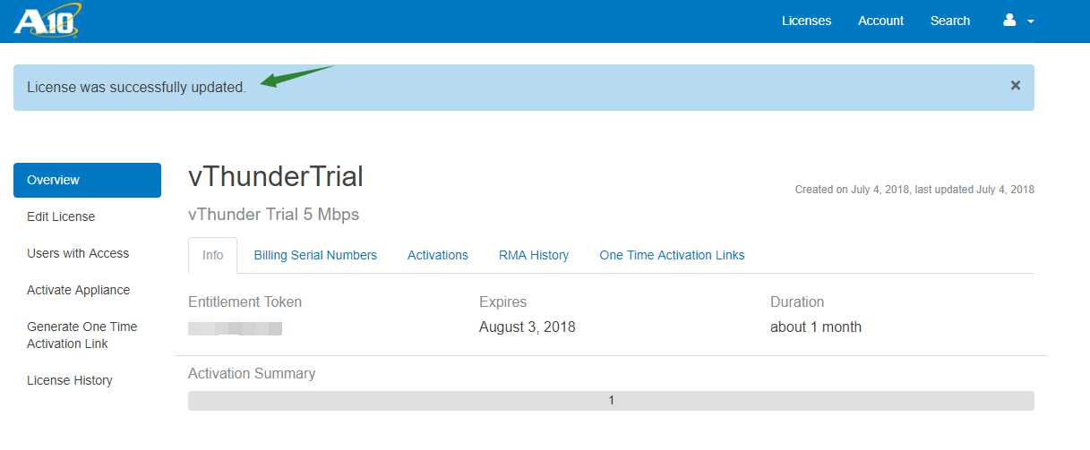Image resolution: width=1090 pixels, height=450 pixels.
Task: Open Licenses in the top navigation
Action: [806, 21]
